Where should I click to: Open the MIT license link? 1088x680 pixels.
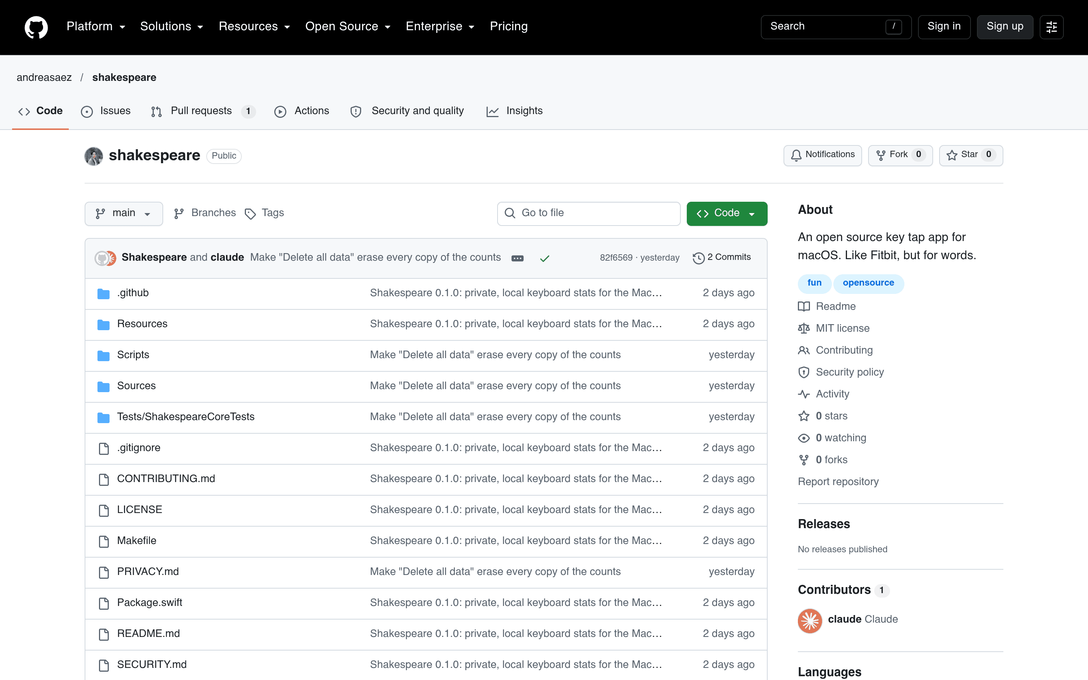833,328
